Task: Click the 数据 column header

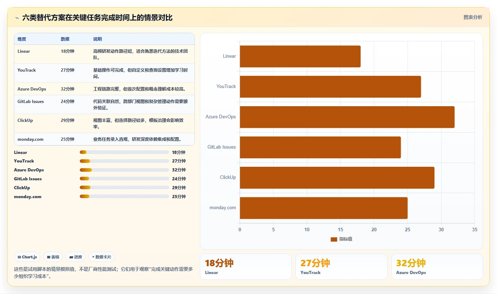Action: [x=65, y=39]
